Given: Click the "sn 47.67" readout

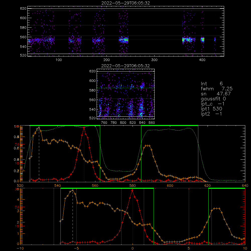Looking at the screenshot, I should pos(216,94).
